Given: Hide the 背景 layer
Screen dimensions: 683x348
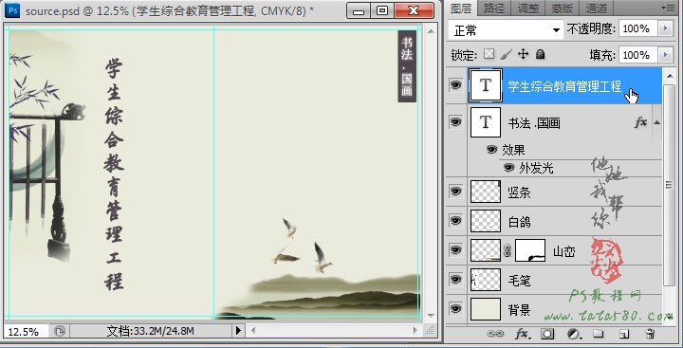Looking at the screenshot, I should coord(455,309).
